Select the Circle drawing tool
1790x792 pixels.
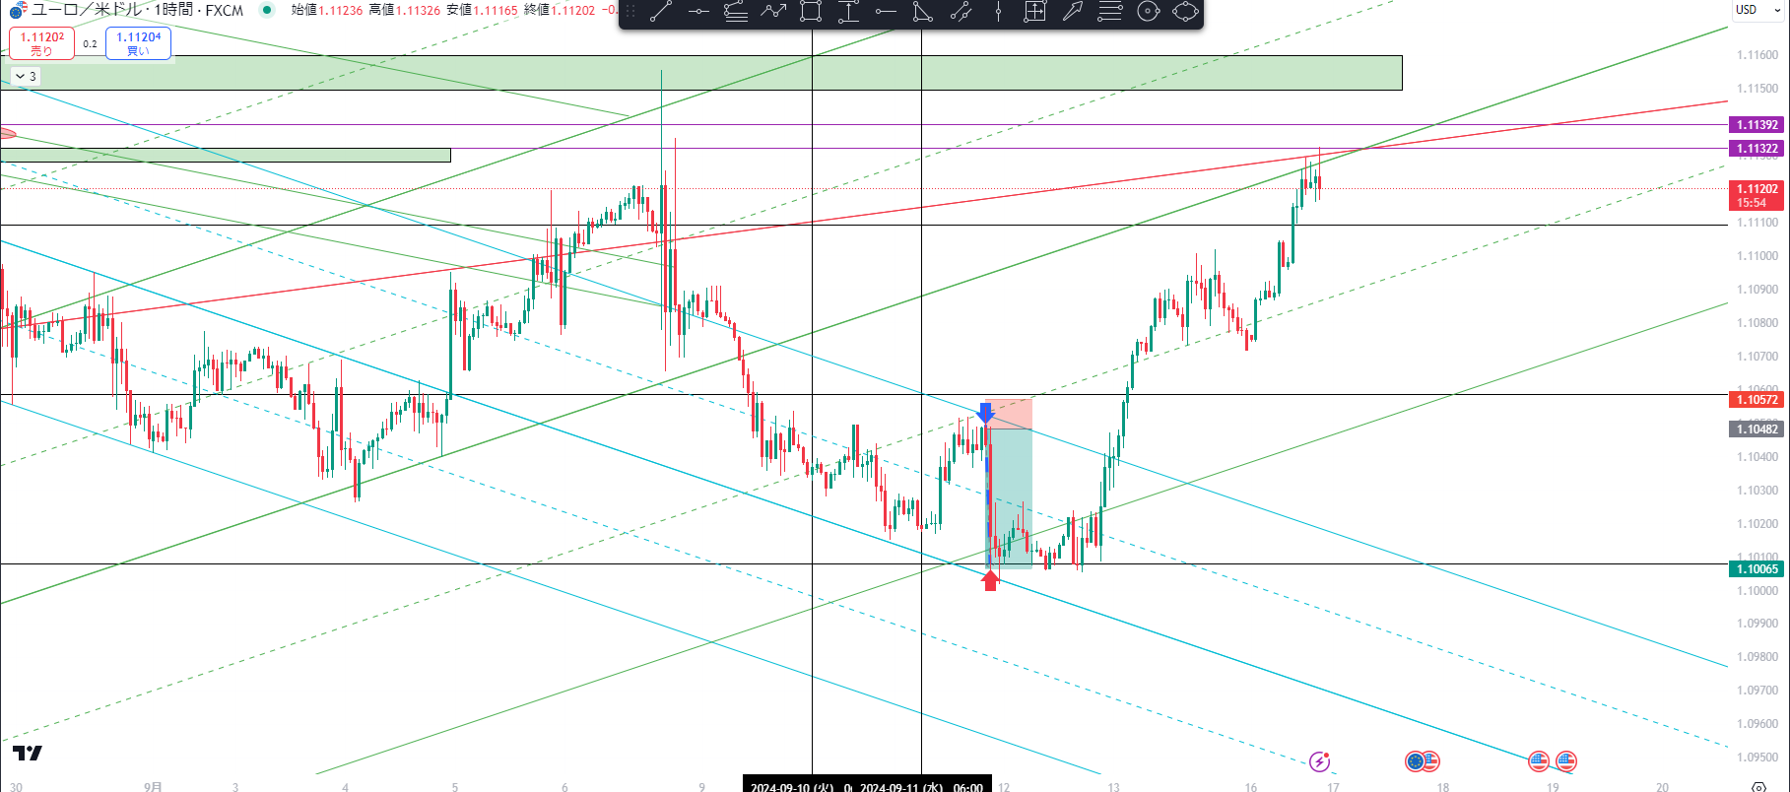pos(1148,12)
